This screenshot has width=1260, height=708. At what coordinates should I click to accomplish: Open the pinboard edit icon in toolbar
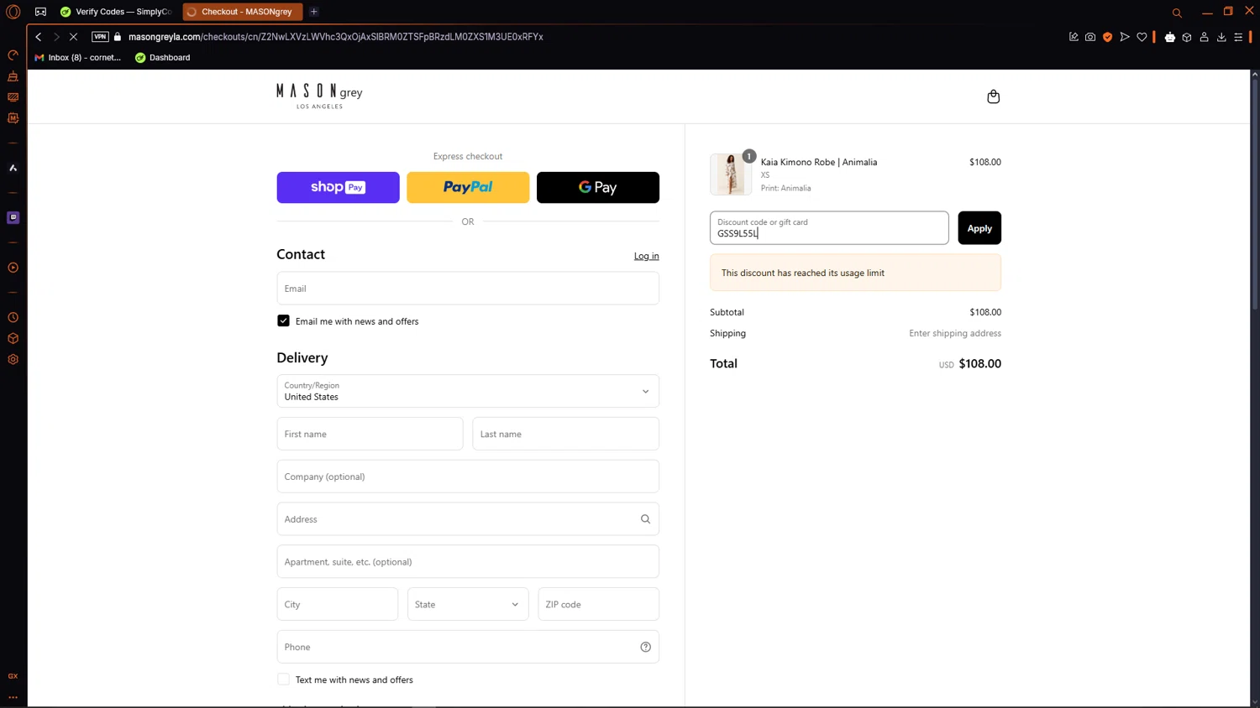pyautogui.click(x=1074, y=37)
